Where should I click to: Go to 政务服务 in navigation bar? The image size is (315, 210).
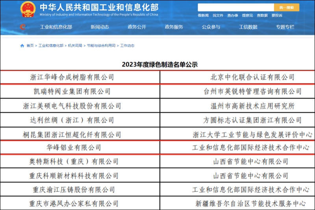(x=174, y=27)
